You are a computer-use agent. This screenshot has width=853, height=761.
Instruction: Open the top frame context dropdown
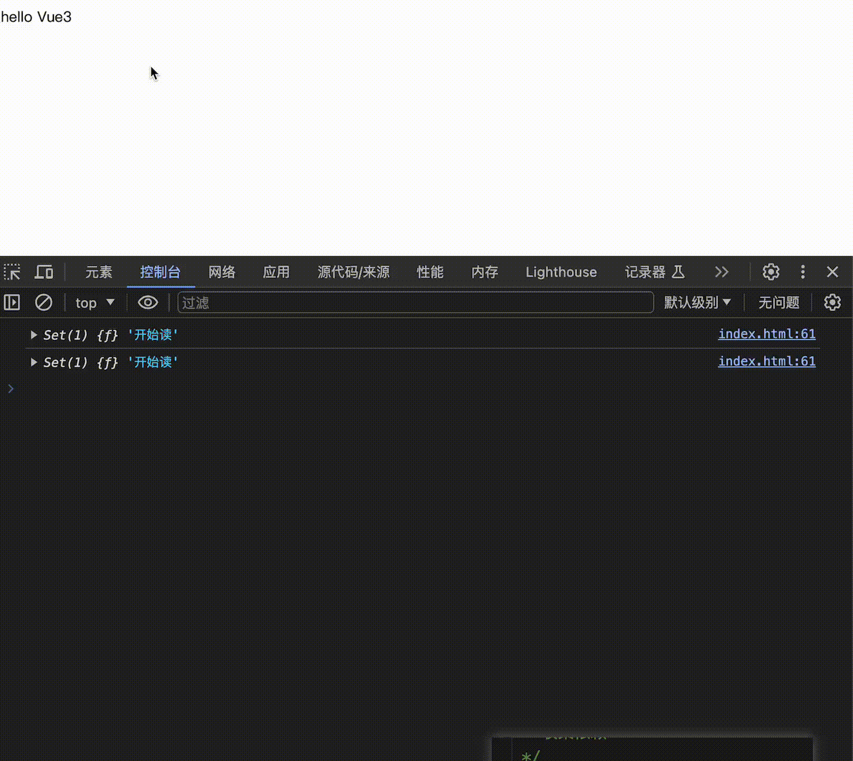click(x=95, y=302)
